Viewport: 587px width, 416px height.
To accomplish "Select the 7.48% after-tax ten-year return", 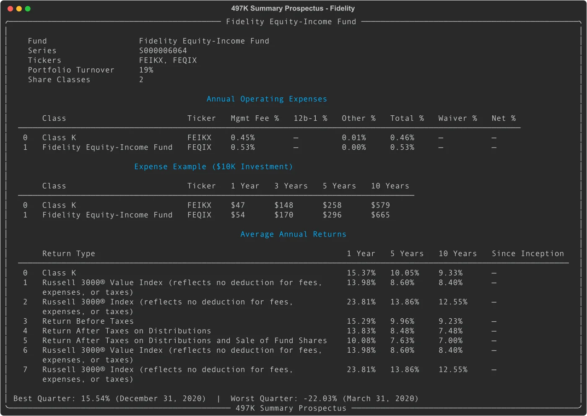I will click(x=450, y=331).
